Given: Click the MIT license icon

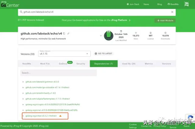Looking at the screenshot, I should point(151,33).
